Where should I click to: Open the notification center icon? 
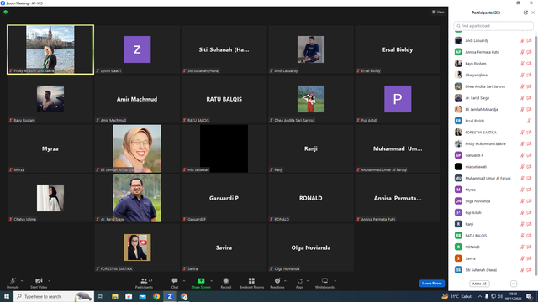(529, 296)
